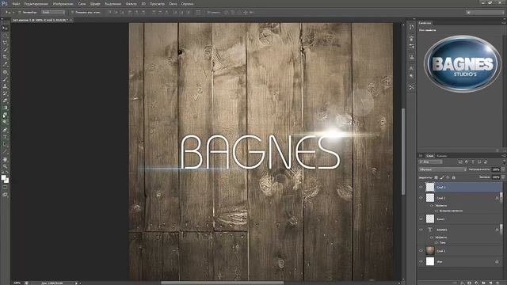Lock transparent pixels of the layer
The image size is (507, 285).
[436, 177]
